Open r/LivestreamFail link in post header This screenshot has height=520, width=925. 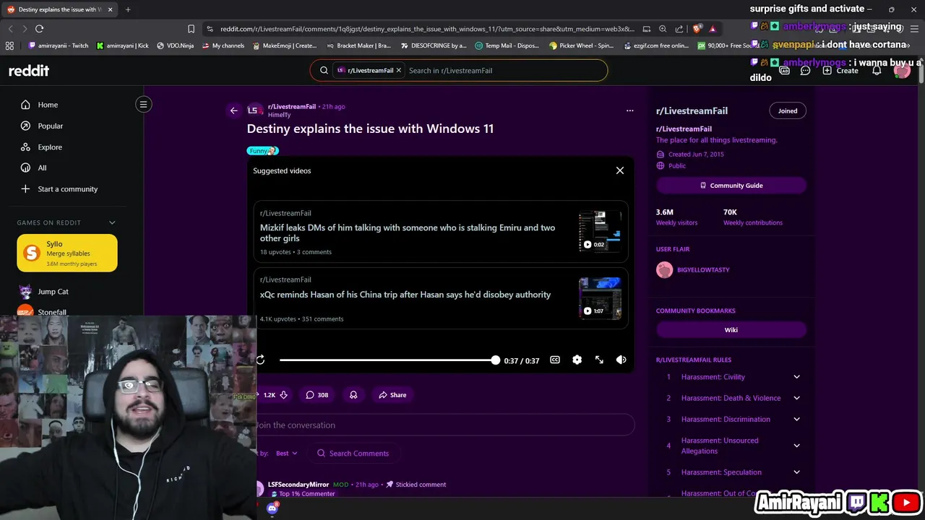(292, 107)
